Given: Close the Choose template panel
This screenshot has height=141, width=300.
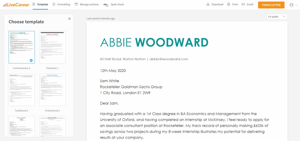Looking at the screenshot, I should (x=69, y=19).
